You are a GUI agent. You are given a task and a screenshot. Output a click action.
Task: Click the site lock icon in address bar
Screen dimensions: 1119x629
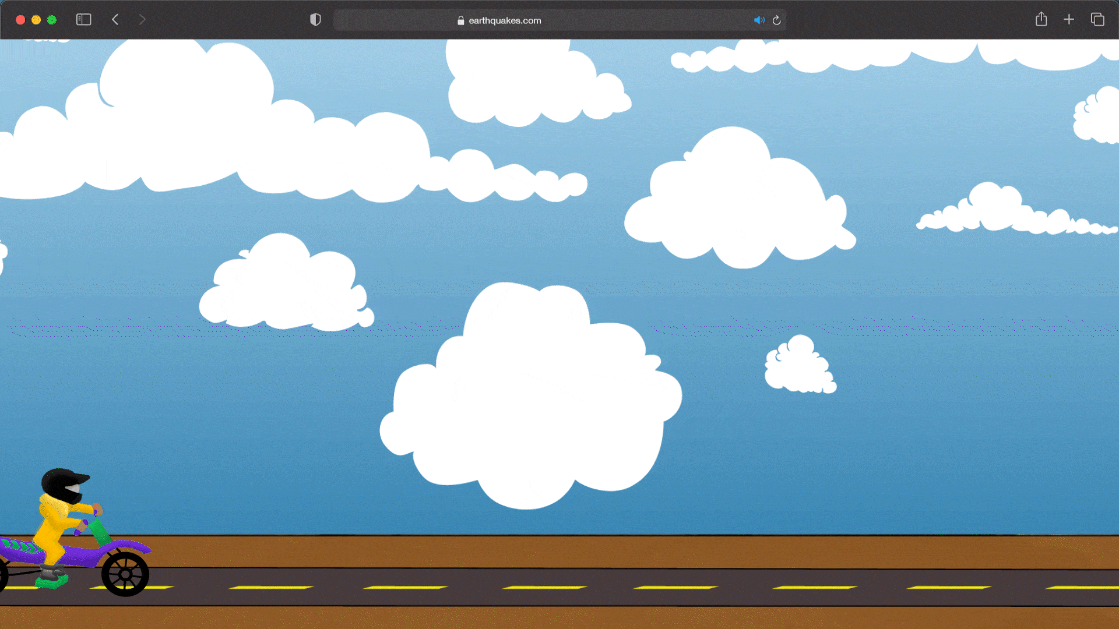click(461, 20)
